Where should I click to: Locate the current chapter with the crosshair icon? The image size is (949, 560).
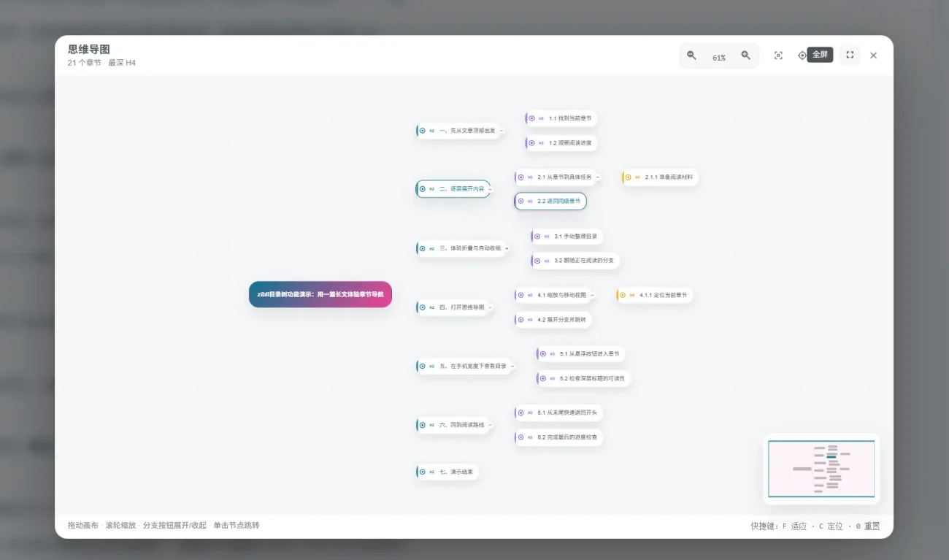pos(802,55)
